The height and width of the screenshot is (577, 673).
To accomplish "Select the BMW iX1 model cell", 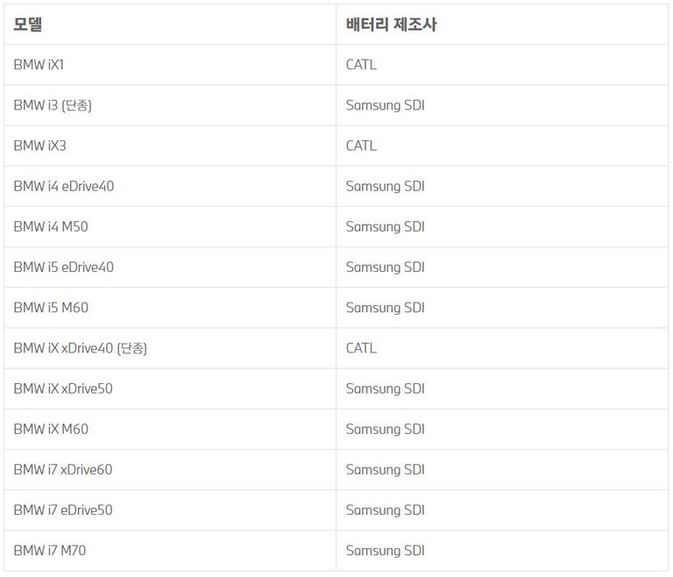I will click(x=39, y=65).
